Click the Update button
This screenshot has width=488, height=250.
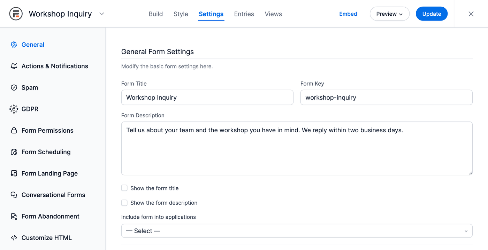tap(432, 14)
